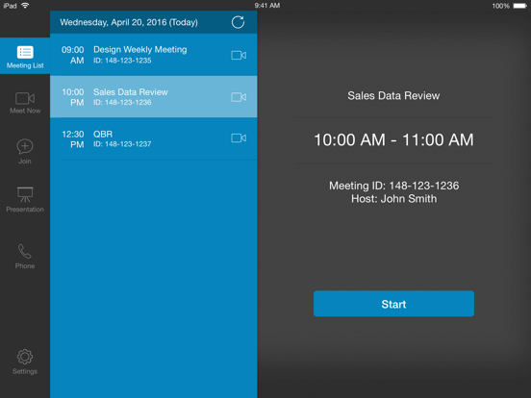
Task: Open the Meet Now section
Action: 25,103
